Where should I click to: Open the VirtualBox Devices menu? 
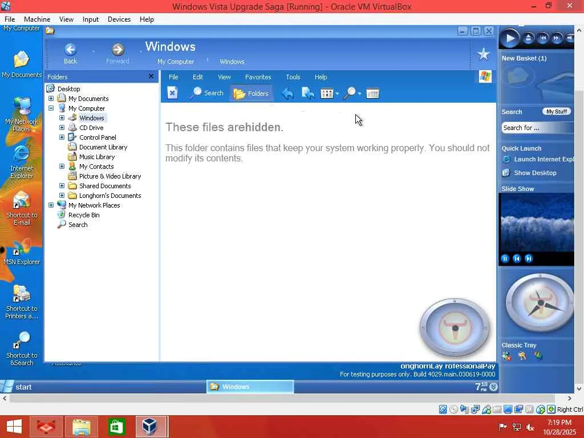point(119,19)
